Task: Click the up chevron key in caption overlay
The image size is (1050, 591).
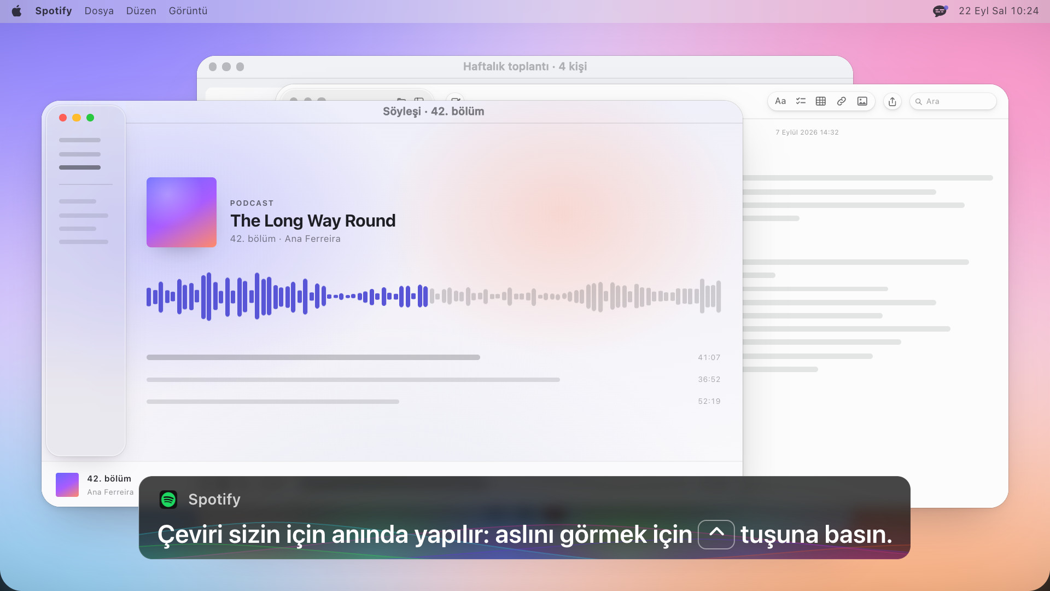Action: [716, 534]
